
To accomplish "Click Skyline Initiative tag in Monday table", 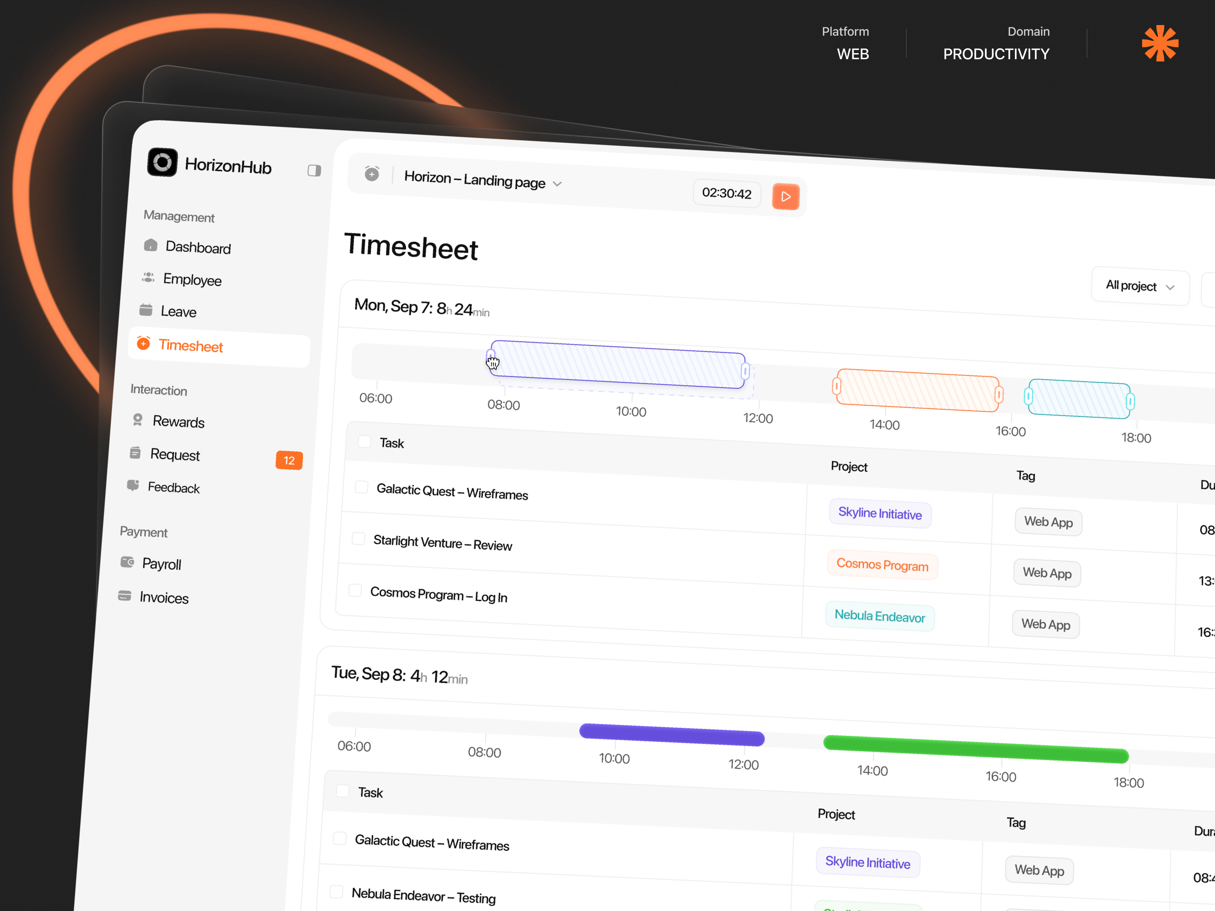I will point(880,514).
